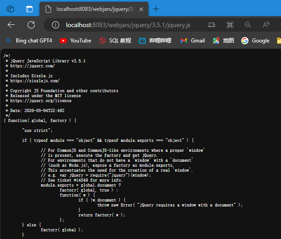Click '// (such as Node.js), expose a factory' comment
The height and width of the screenshot is (239, 281).
point(108,165)
